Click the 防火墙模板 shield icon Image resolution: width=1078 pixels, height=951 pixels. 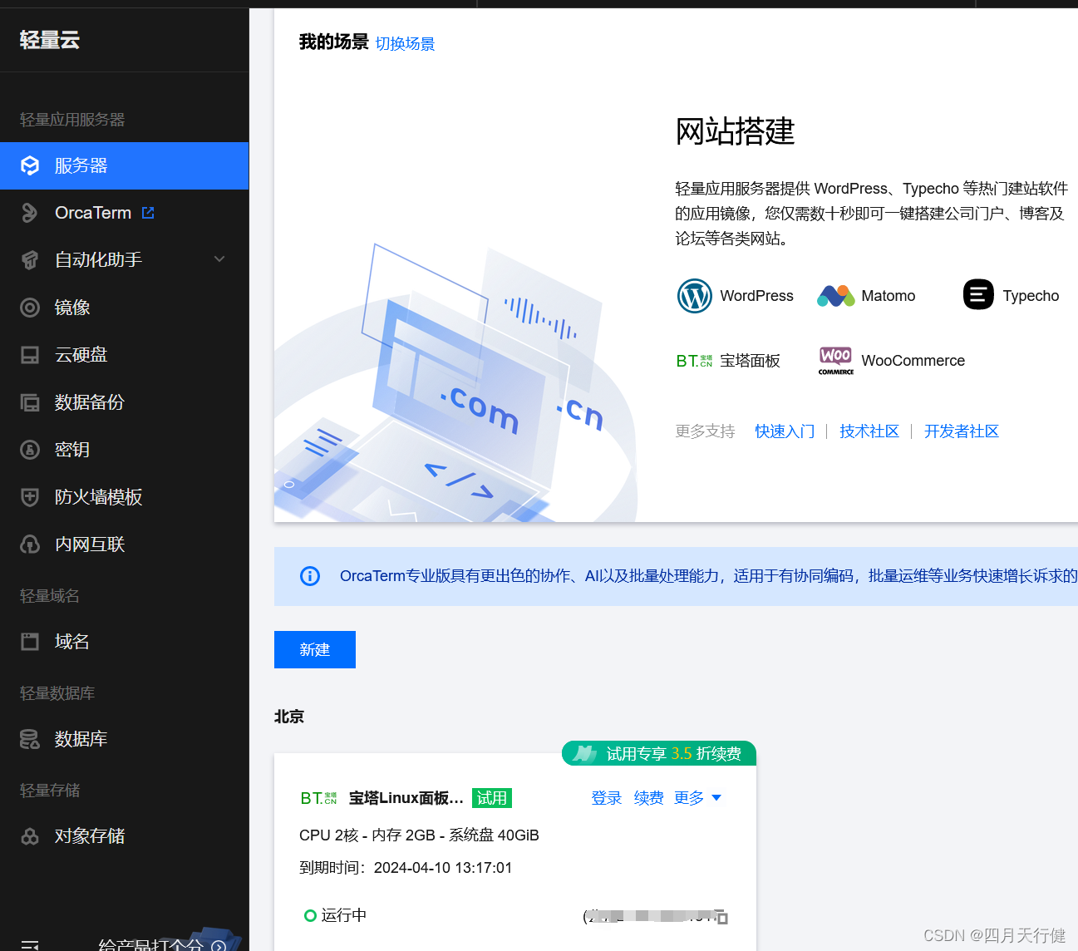(x=30, y=497)
